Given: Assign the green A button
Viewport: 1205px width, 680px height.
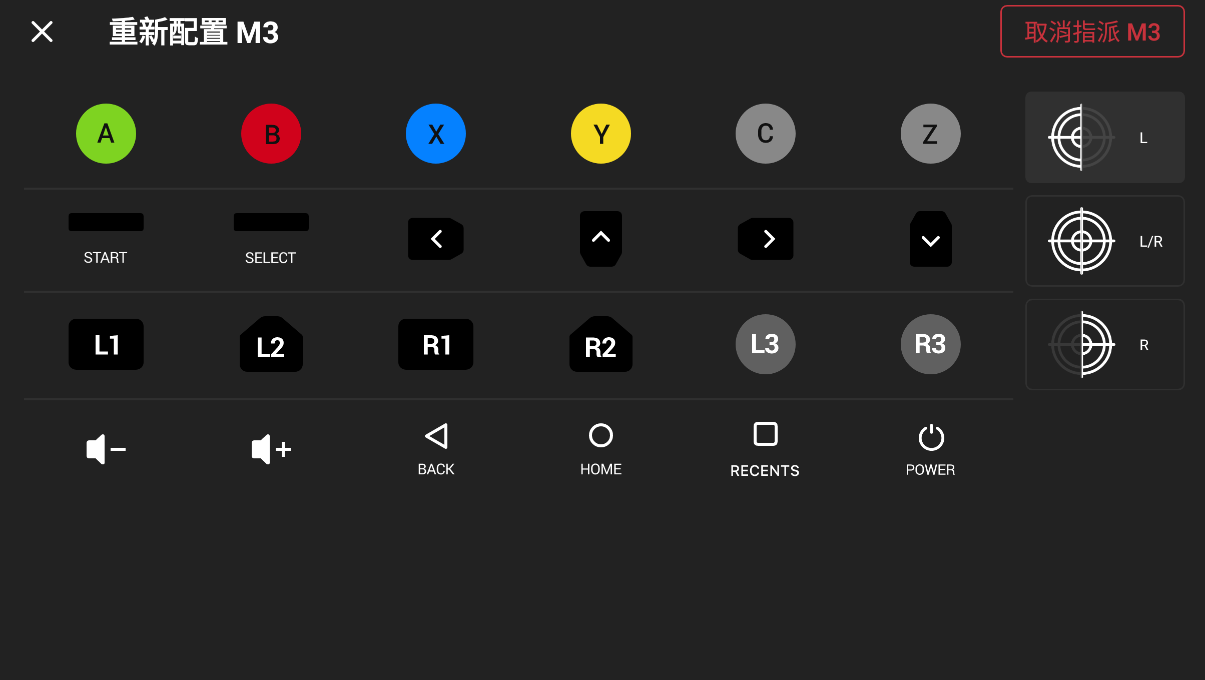Looking at the screenshot, I should point(106,134).
